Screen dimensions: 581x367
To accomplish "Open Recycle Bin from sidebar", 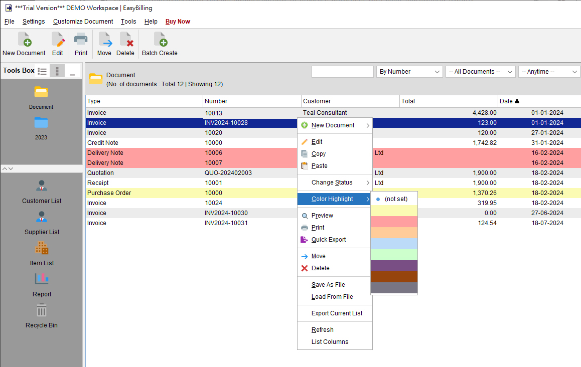I will pyautogui.click(x=42, y=316).
